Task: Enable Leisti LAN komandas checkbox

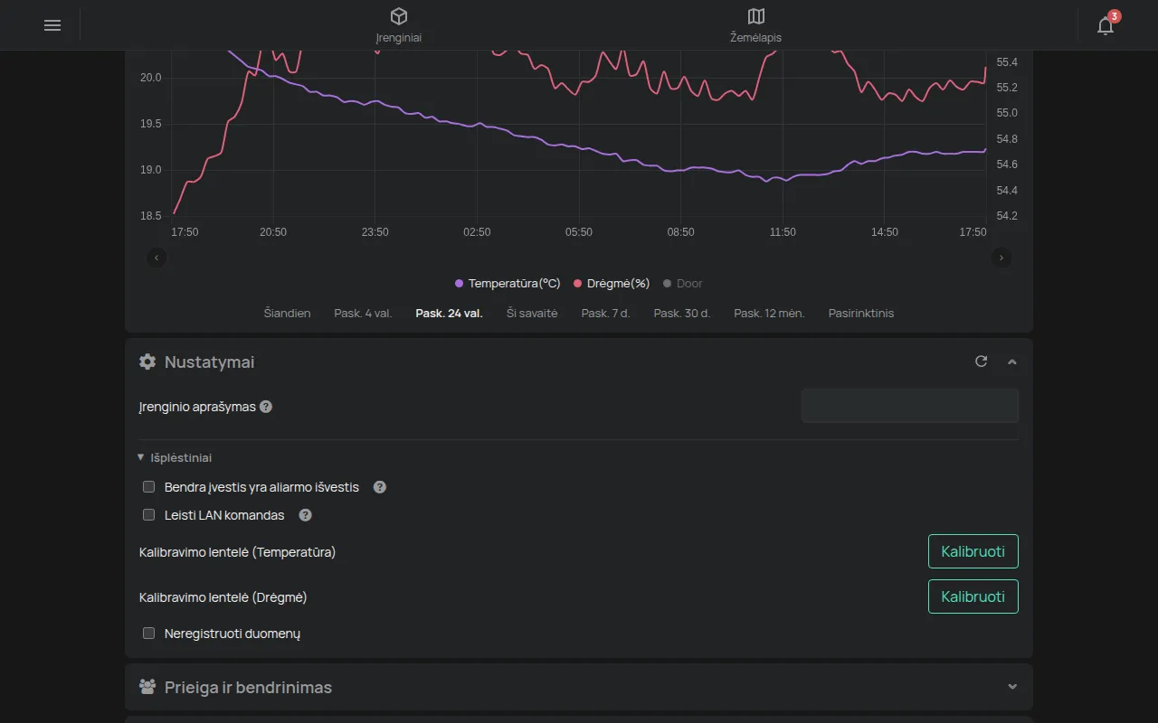Action: [149, 515]
